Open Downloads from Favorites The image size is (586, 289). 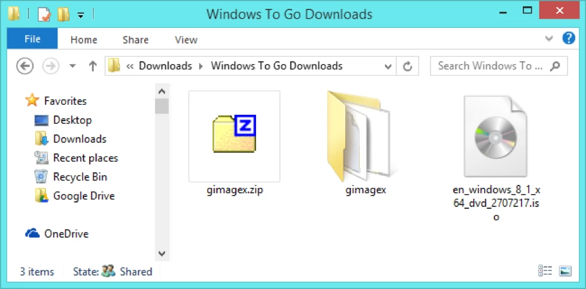tap(80, 139)
